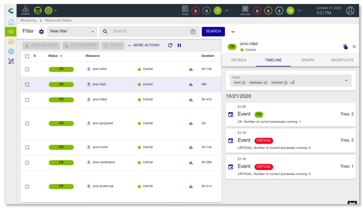
Task: Expand the search criteria chevron beside Search
Action: coord(233,32)
